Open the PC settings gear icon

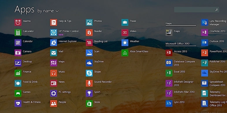pyautogui.click(x=54, y=93)
